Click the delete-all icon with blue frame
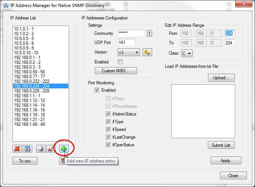The width and height of the screenshot is (255, 187). click(28, 148)
